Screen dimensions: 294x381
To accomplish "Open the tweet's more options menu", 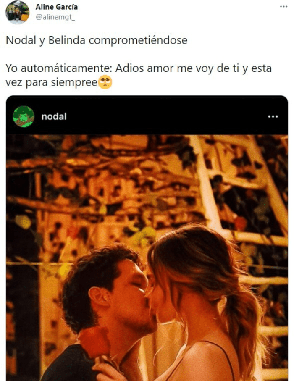I will (283, 7).
